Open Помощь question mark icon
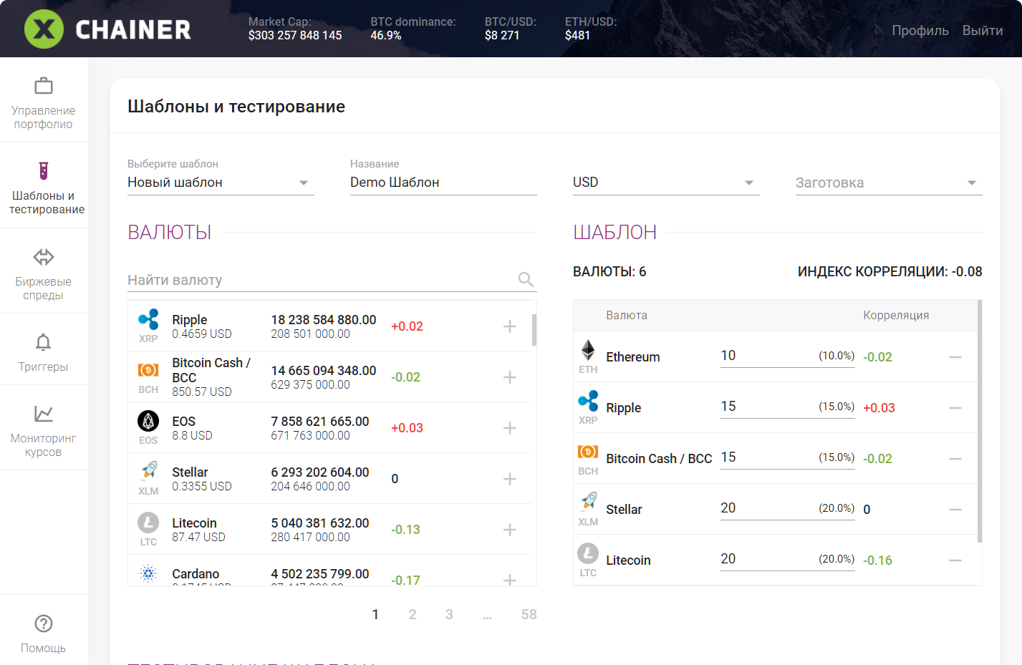 coord(44,623)
